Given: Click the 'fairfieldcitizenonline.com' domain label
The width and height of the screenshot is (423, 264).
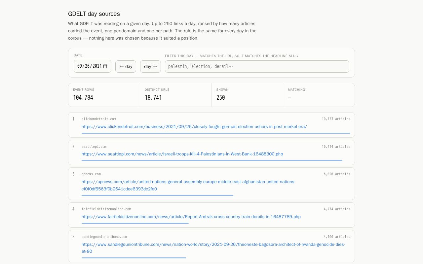Looking at the screenshot, I should (106, 209).
